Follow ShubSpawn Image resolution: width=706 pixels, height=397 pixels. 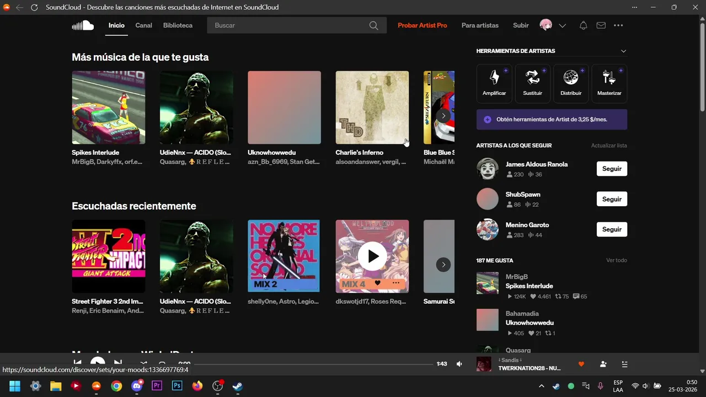click(612, 199)
